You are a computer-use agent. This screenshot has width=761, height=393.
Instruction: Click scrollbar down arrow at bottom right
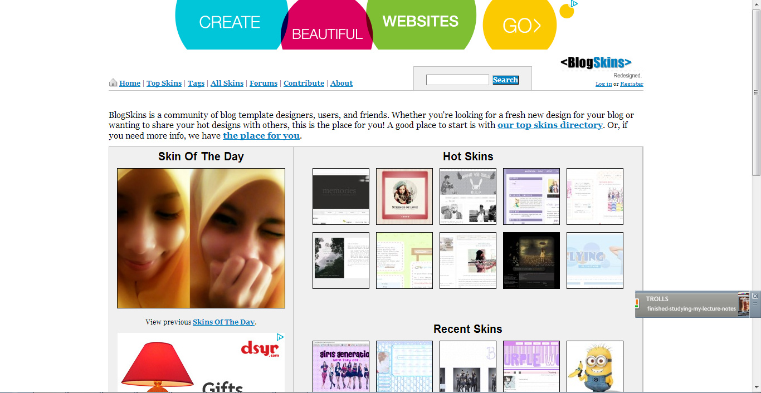pyautogui.click(x=756, y=388)
